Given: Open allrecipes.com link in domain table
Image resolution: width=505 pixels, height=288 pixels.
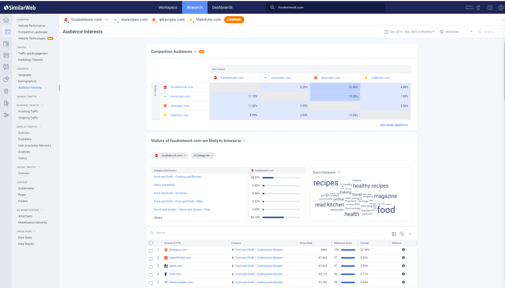Looking at the screenshot, I should pyautogui.click(x=178, y=250).
